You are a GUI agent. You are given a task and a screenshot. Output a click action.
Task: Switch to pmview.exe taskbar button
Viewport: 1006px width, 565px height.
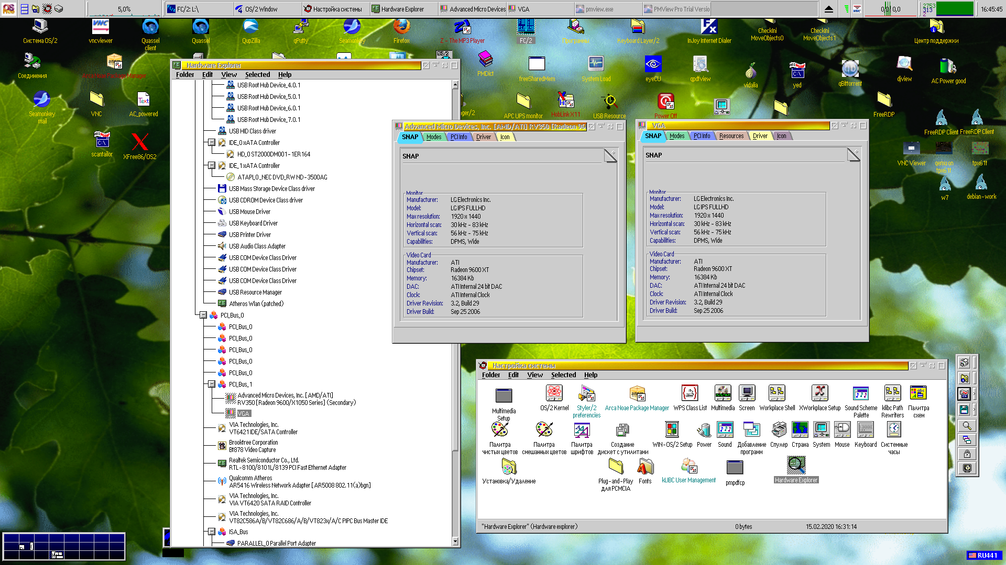tap(608, 9)
